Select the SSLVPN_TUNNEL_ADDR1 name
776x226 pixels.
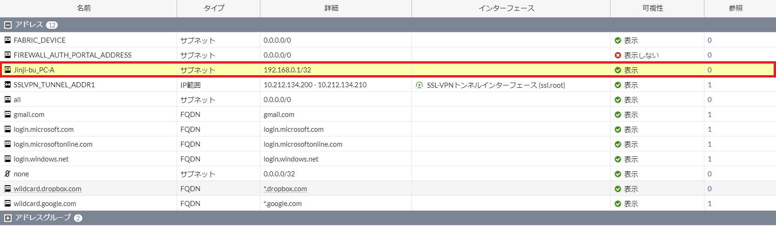54,85
